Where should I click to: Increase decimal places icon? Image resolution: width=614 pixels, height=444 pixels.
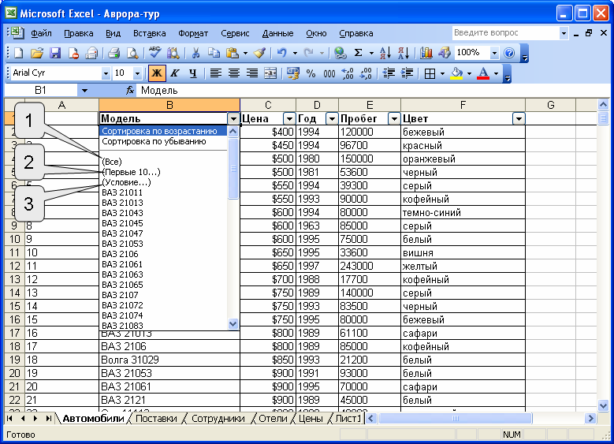point(348,73)
